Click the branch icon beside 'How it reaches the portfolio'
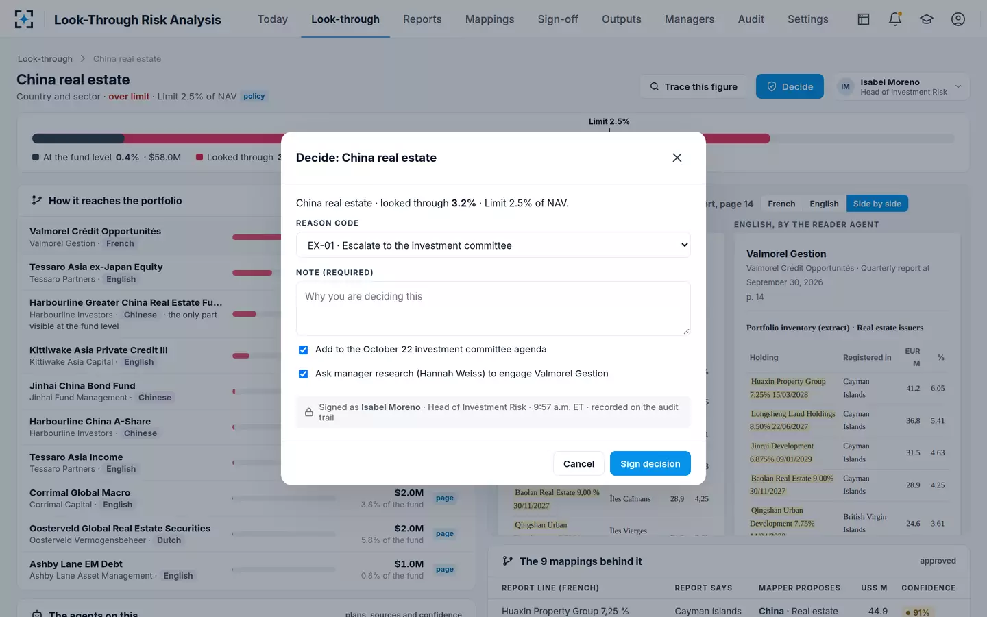 [x=37, y=201]
